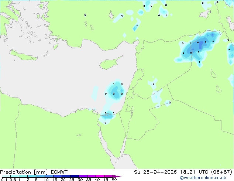This screenshot has height=181, width=234.
Task: Pick the legend swatch between 1 and 2
Action: coord(23,176)
